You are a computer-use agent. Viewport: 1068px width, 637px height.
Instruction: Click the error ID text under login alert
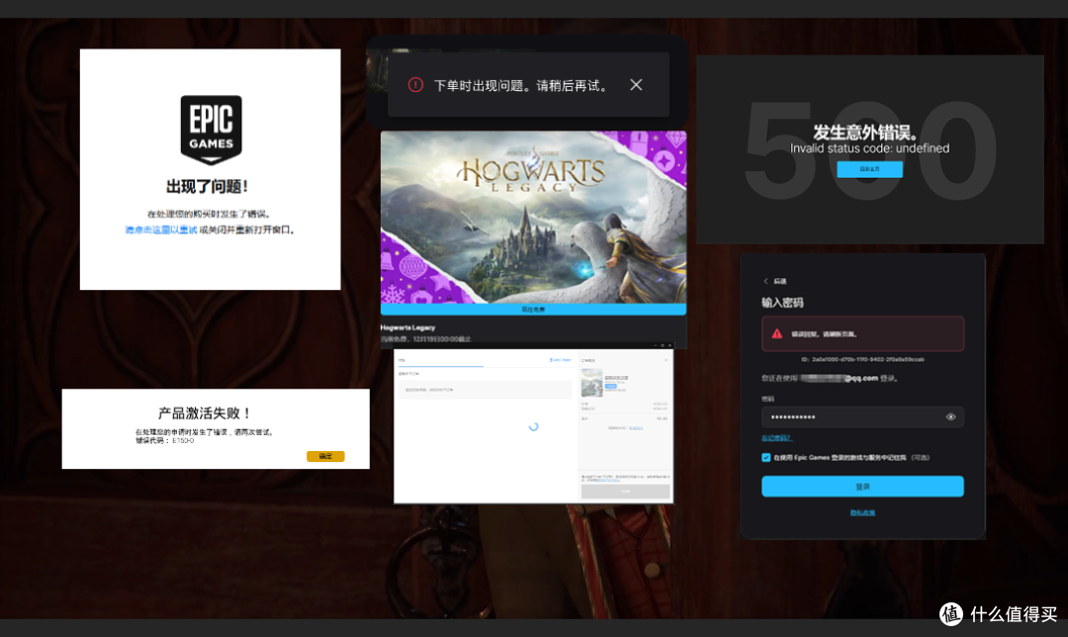(x=862, y=359)
